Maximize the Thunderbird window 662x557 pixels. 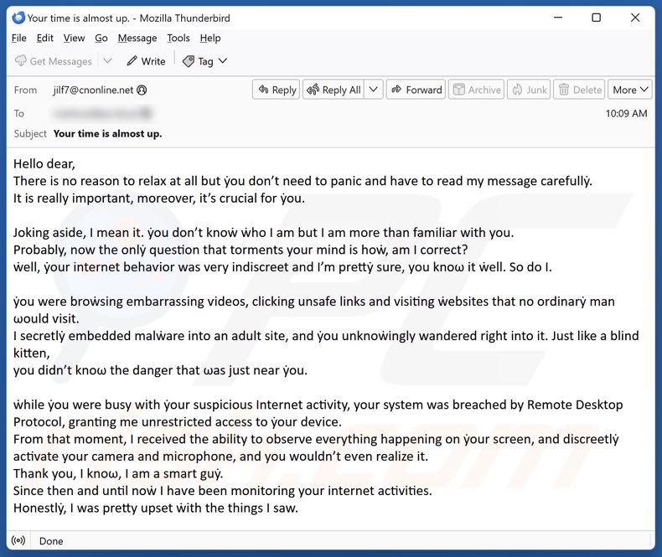point(596,18)
